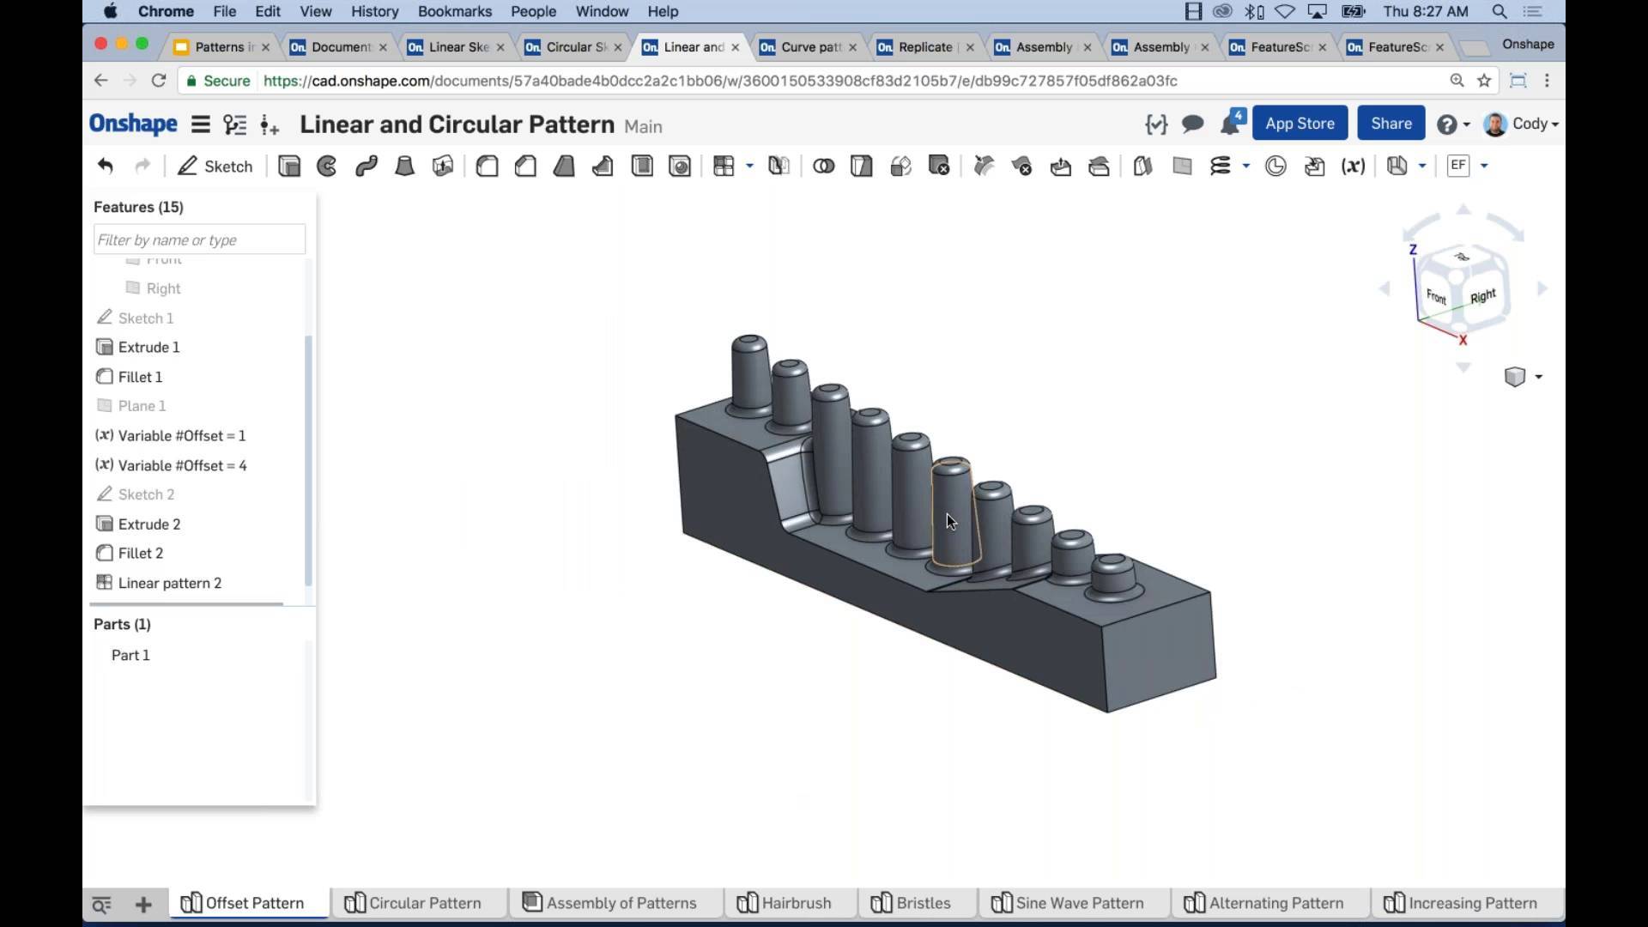Open the EF custom features dropdown
Viewport: 1648px width, 927px height.
click(1482, 166)
